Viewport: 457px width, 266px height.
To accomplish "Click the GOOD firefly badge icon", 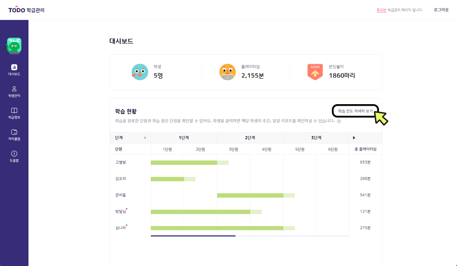I will 315,72.
